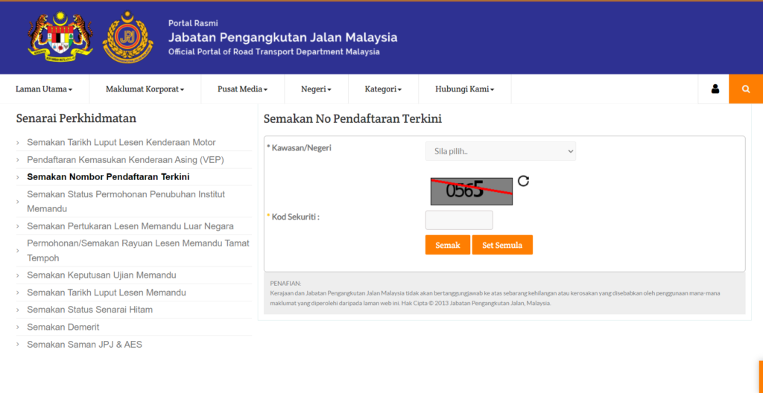Click the Semakan No Pendaftaran Terkini heading
This screenshot has height=393, width=763.
click(x=352, y=118)
